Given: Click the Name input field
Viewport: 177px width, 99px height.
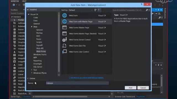Looking at the screenshot, I should (77, 83).
